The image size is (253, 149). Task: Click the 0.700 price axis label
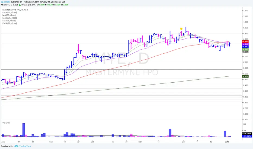tap(246, 57)
